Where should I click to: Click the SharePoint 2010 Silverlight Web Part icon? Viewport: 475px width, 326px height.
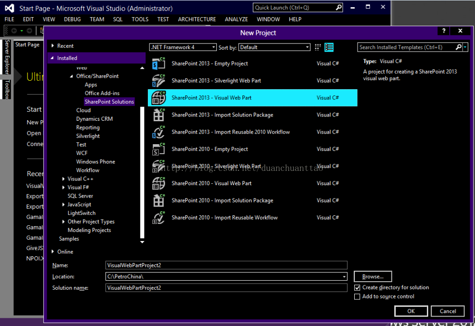[x=158, y=166]
